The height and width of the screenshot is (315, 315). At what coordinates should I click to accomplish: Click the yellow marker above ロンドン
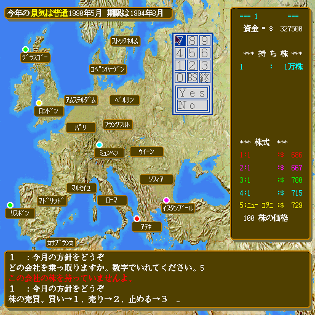(x=39, y=103)
